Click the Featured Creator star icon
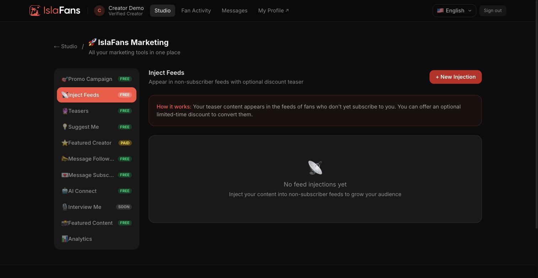 tap(65, 143)
